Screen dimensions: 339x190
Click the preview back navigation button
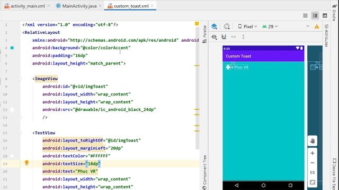[x=237, y=185]
